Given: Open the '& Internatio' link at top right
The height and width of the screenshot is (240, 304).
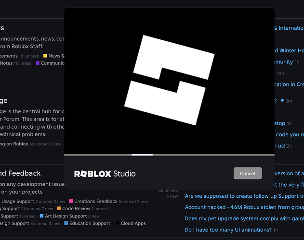Looking at the screenshot, I should coord(289,28).
